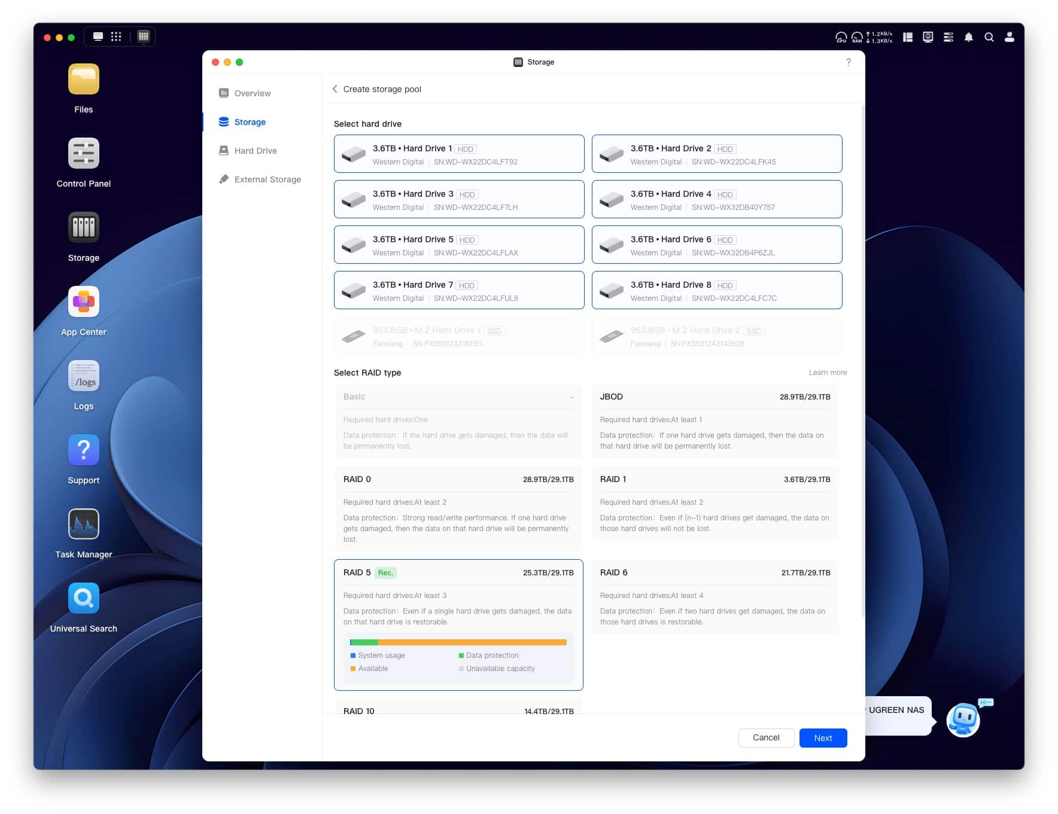Toggle selection of Hard Drive 3

pos(459,199)
